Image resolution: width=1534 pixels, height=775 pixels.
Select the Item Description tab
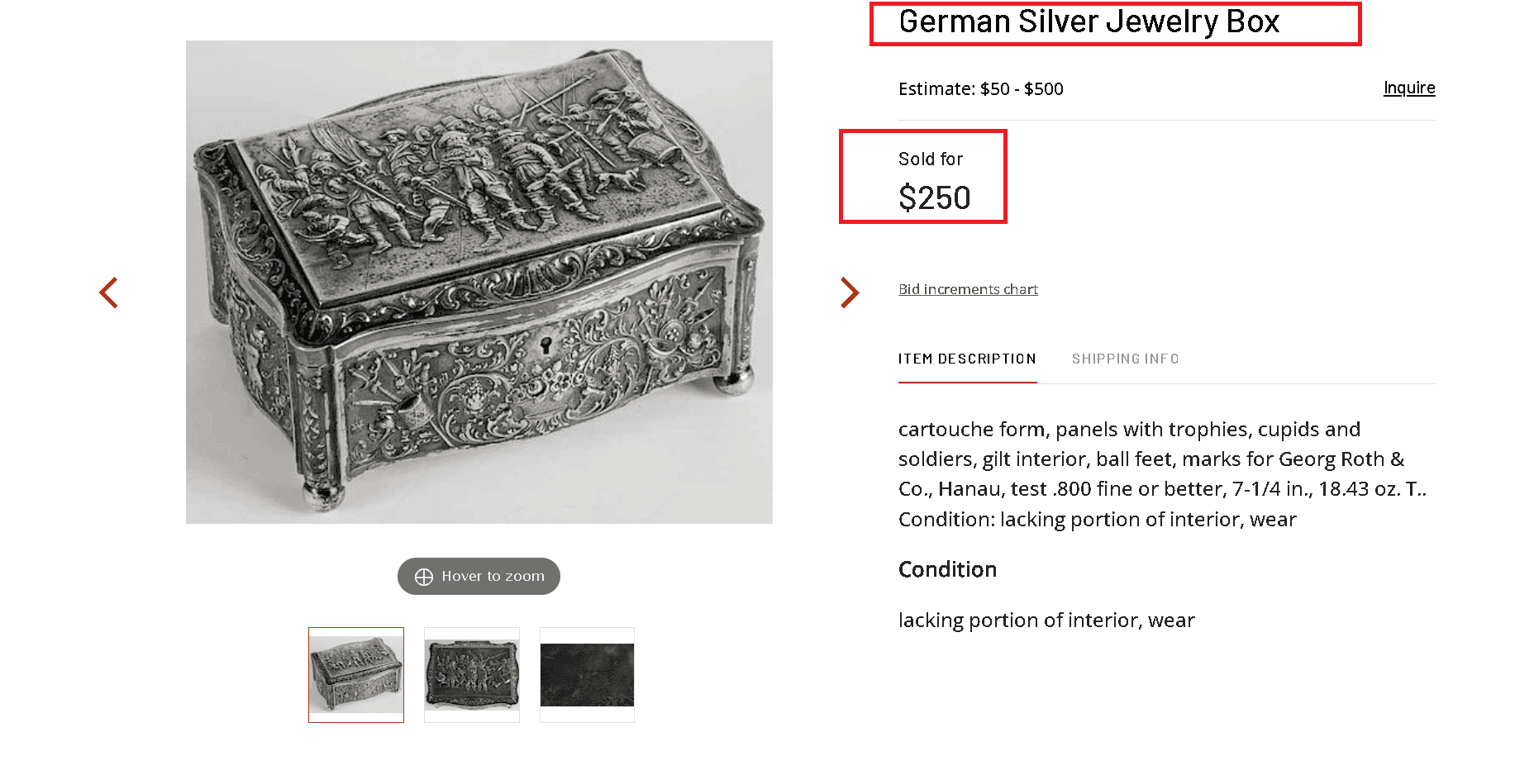967,359
